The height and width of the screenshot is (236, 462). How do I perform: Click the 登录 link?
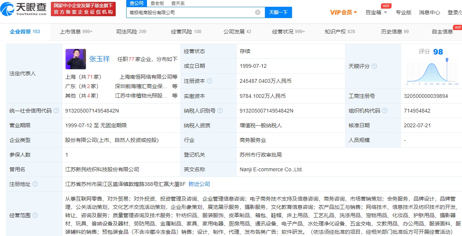[x=454, y=12]
